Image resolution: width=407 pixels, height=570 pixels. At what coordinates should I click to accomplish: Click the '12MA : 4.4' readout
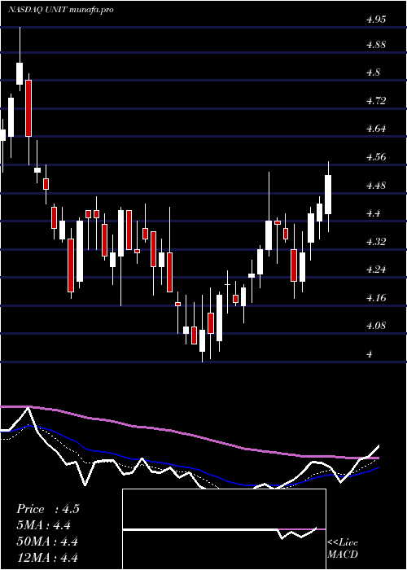click(x=47, y=558)
